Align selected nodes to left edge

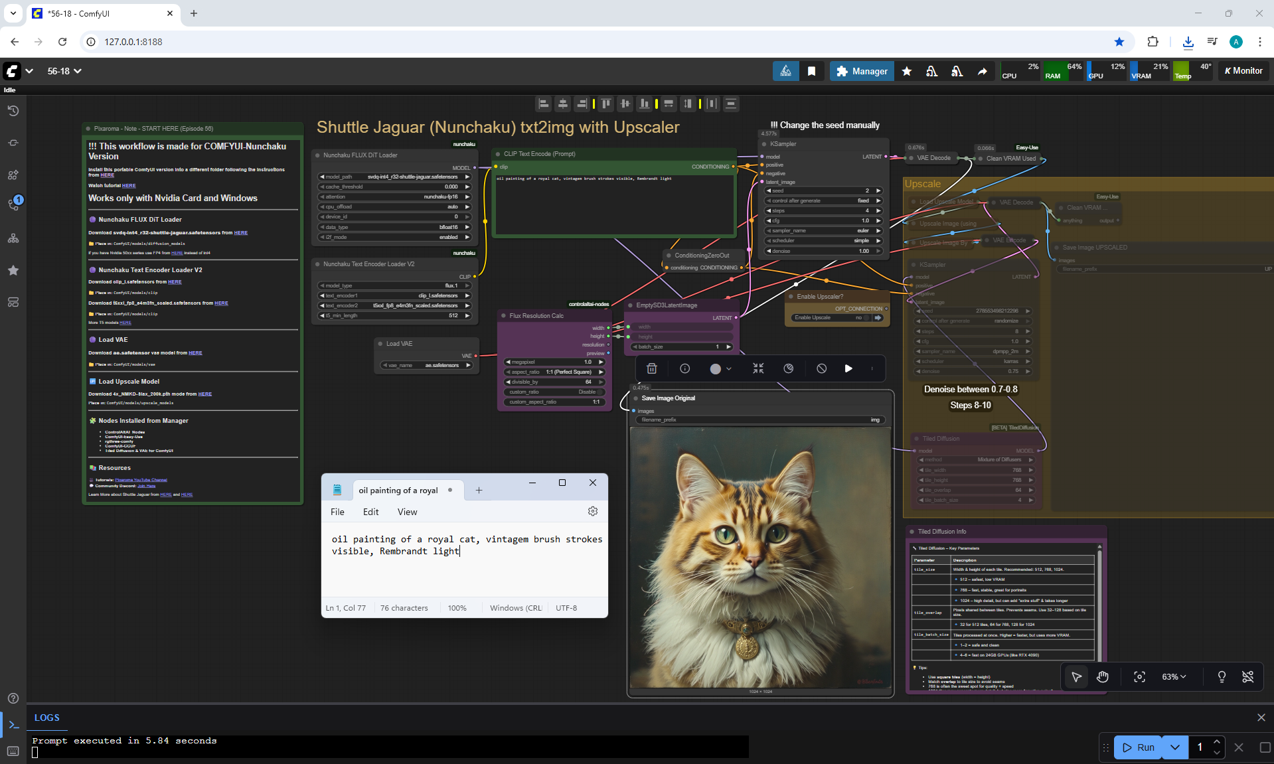[x=544, y=104]
